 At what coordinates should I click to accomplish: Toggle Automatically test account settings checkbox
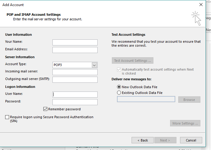(119, 69)
